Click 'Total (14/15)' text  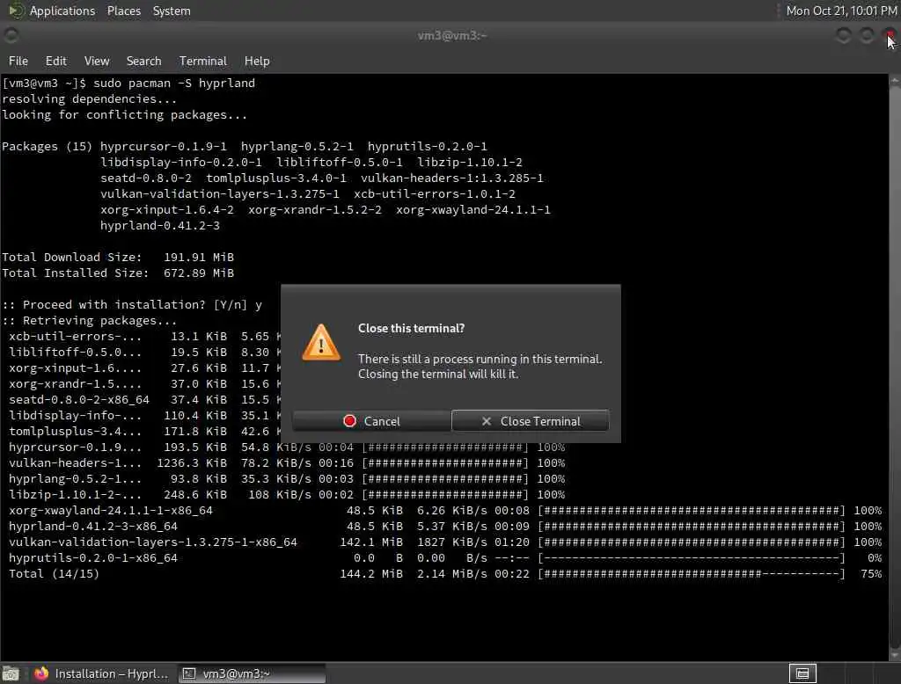coord(54,574)
